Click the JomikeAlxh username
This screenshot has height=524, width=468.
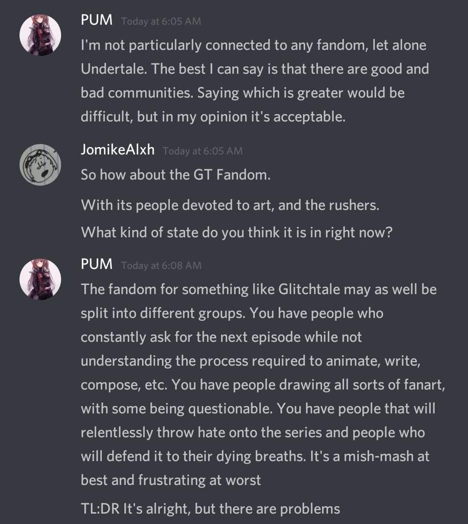click(118, 150)
